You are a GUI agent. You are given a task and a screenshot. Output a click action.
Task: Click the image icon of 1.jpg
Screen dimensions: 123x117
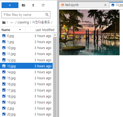(4, 42)
